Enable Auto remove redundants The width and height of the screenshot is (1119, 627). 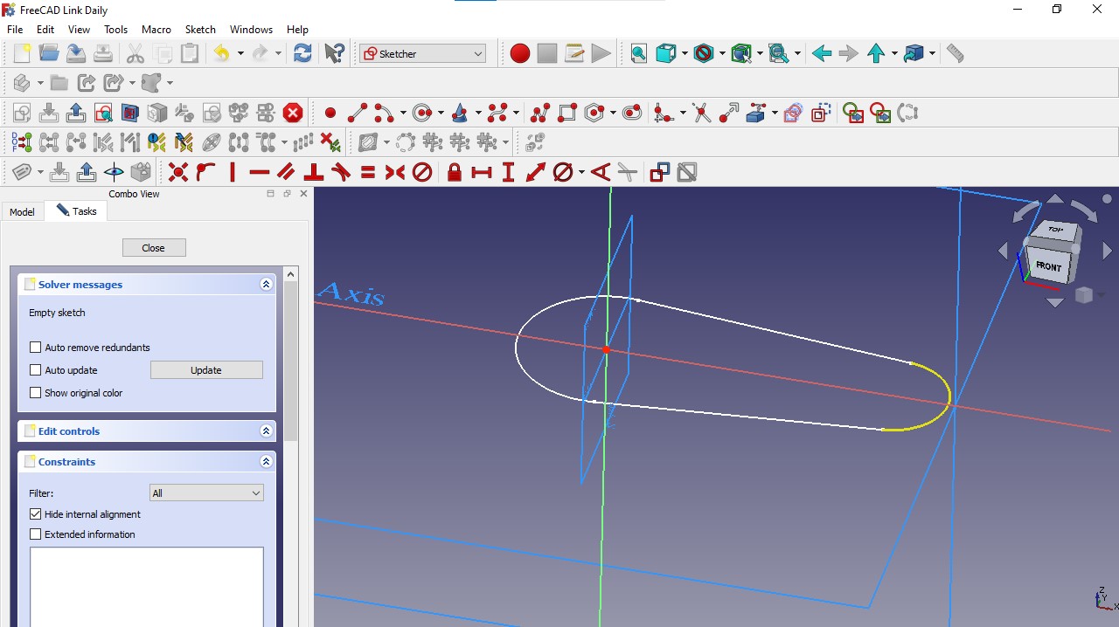click(35, 347)
